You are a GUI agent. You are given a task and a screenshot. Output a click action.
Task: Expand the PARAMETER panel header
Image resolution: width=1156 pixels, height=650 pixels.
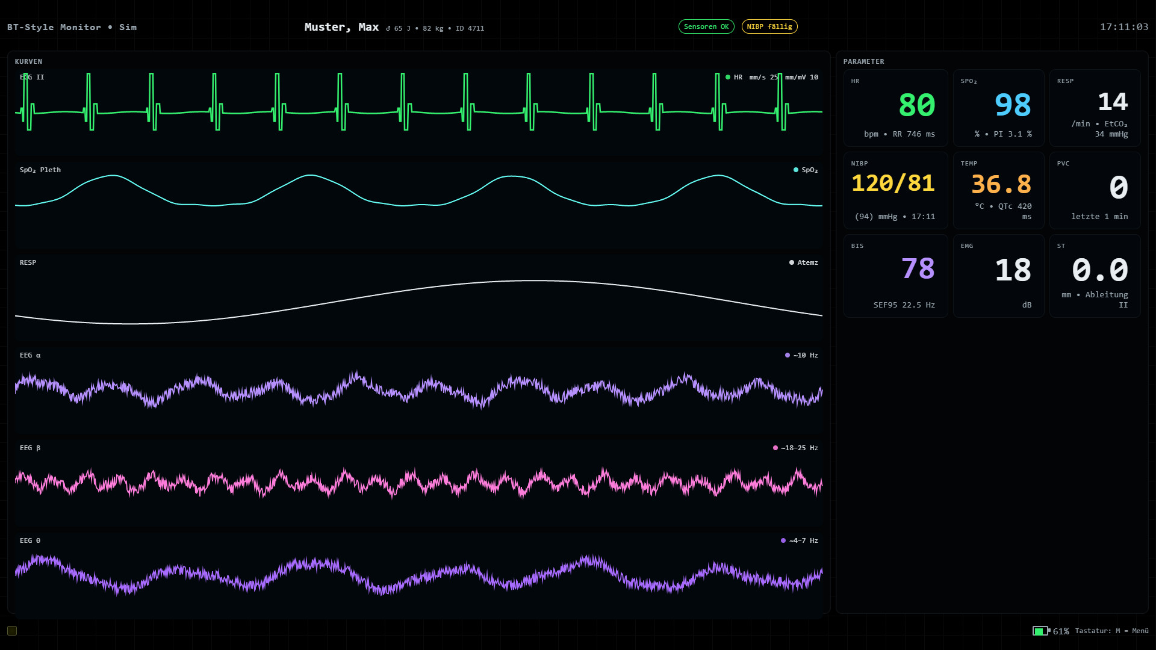click(863, 61)
